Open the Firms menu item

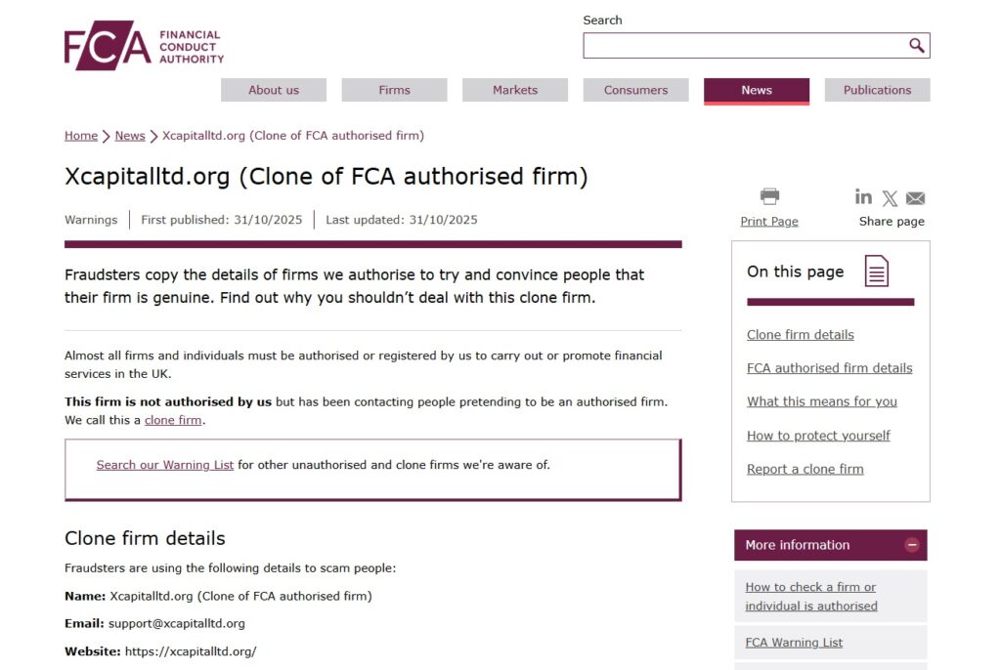(394, 90)
